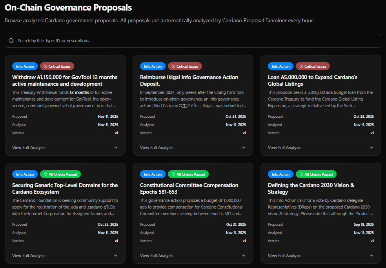Open View Full Analysis for GovTool proposal
Viewport: 386px width, 268px height.
[28, 147]
